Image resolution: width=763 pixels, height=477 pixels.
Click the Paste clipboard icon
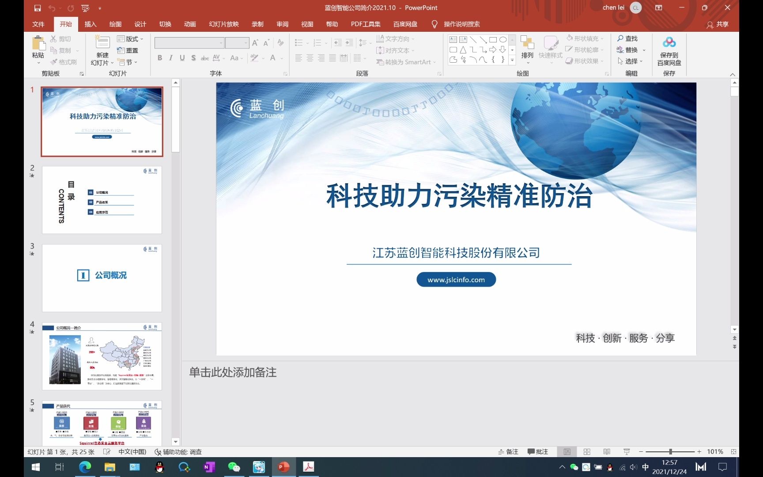pos(38,43)
